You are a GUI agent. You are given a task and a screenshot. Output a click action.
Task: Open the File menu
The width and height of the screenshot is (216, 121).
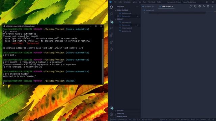pos(115,2)
